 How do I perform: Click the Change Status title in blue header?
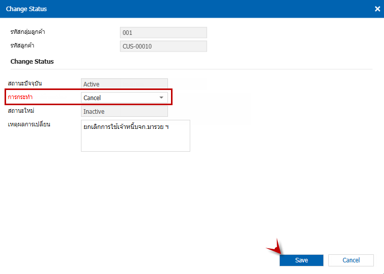(26, 9)
